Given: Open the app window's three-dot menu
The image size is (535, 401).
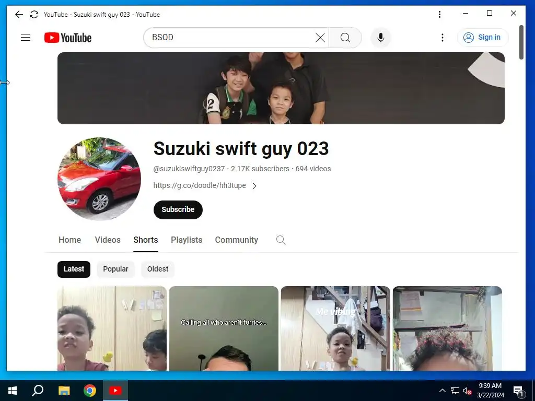Looking at the screenshot, I should (x=439, y=14).
